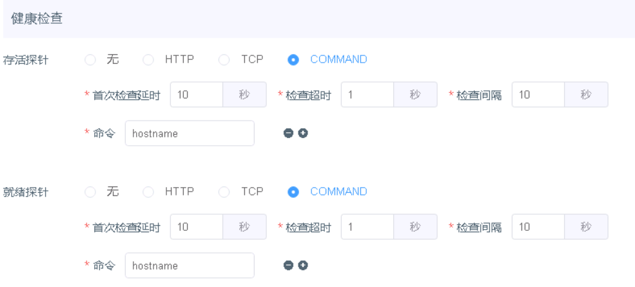The image size is (635, 287).
Task: Click 检查间隔 field under 存活探针
Action: [x=538, y=95]
